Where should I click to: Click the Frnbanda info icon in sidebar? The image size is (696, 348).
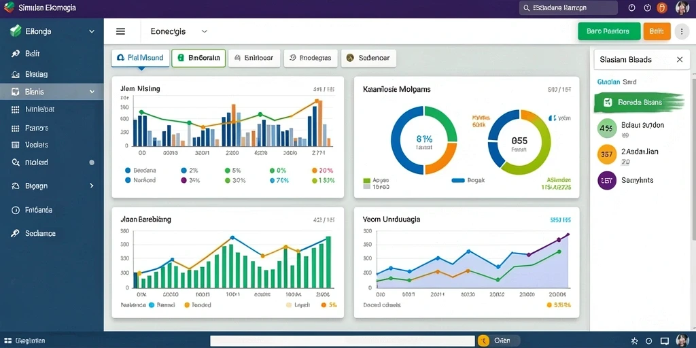(x=16, y=211)
